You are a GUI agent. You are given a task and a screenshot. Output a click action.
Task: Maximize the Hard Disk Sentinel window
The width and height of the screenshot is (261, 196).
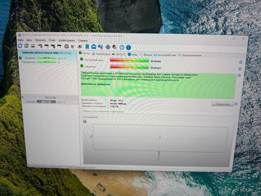point(234,38)
